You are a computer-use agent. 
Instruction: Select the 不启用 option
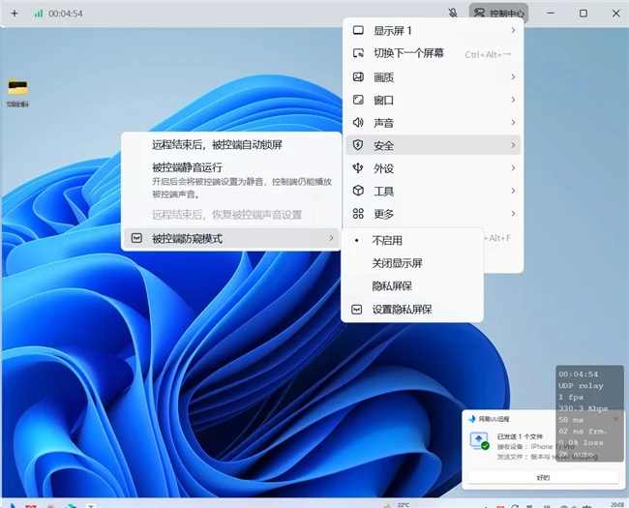tap(412, 240)
